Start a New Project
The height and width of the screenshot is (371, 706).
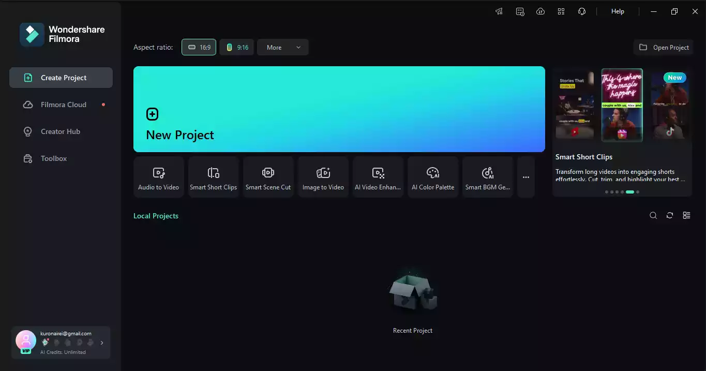click(x=339, y=109)
